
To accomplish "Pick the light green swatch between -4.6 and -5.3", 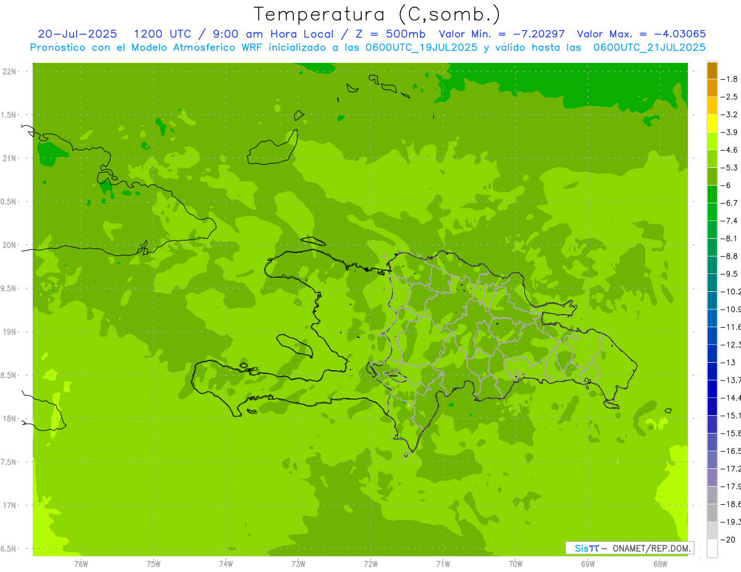I will [712, 159].
